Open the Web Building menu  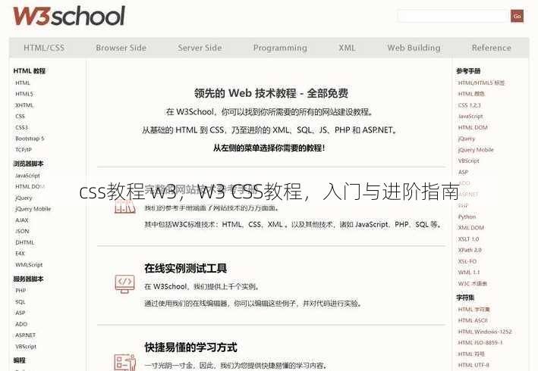pos(414,48)
